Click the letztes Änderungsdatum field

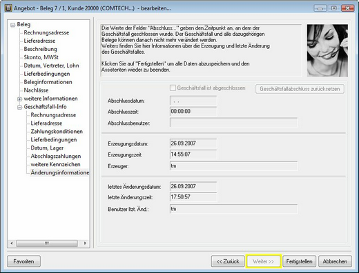click(x=193, y=186)
